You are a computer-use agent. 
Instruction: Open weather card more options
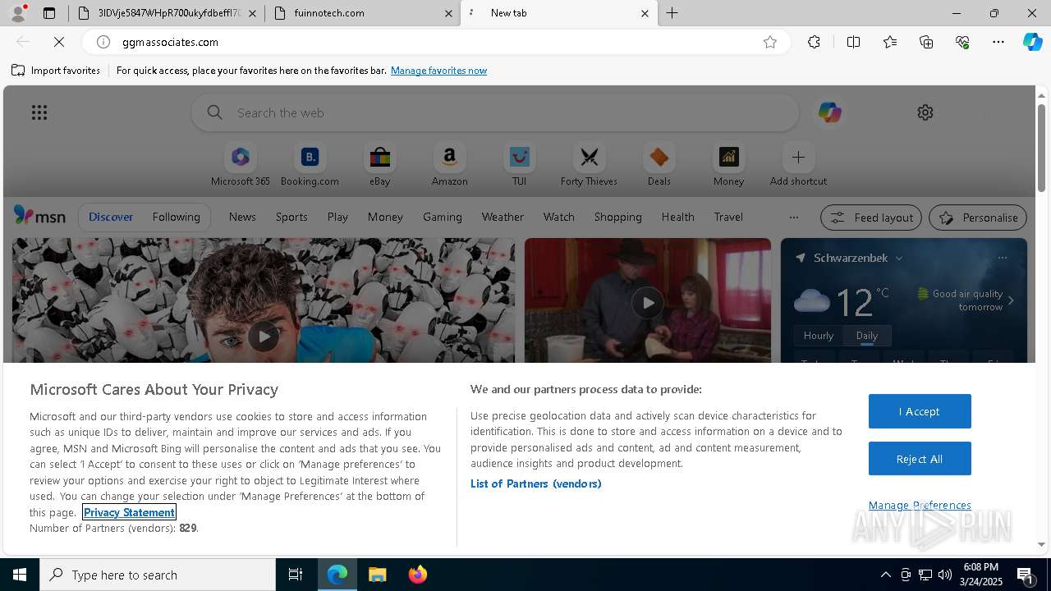[x=1003, y=258]
